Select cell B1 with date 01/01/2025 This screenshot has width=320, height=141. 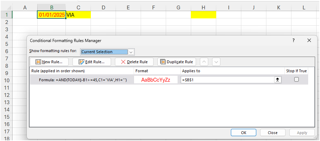52,15
